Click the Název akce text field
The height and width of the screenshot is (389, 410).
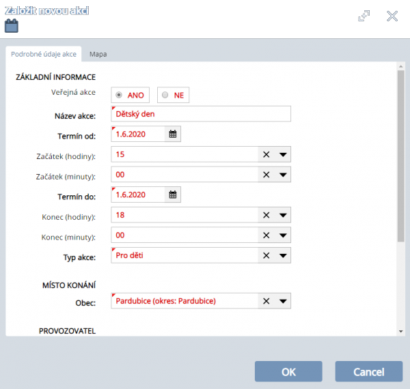click(201, 114)
